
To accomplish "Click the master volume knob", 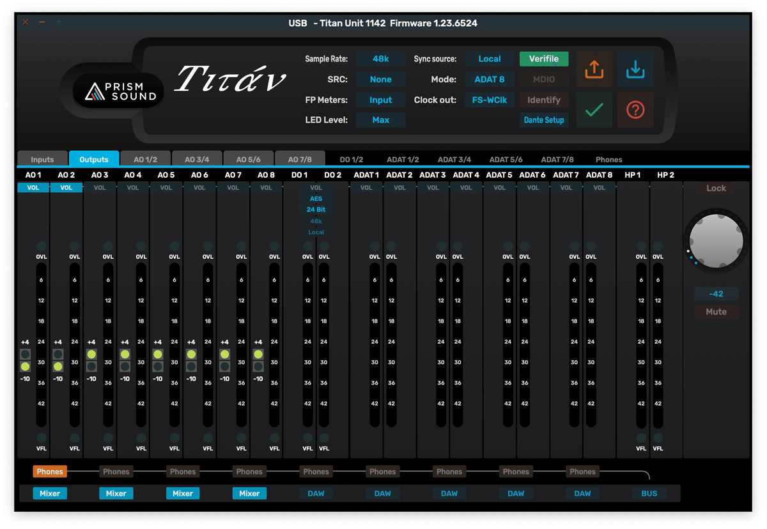I will coord(716,241).
